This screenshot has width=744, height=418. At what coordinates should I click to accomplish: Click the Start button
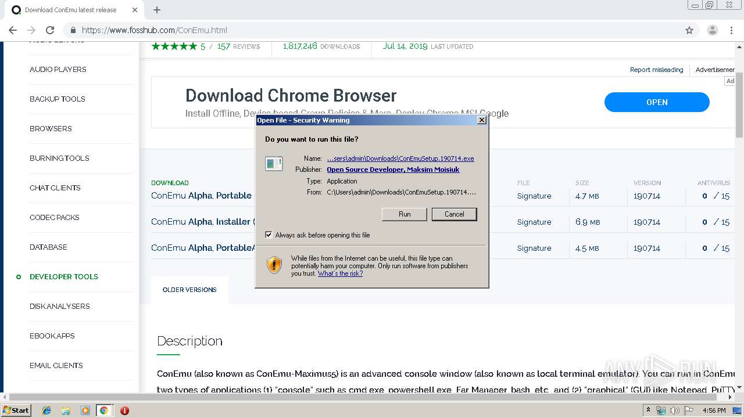(16, 410)
